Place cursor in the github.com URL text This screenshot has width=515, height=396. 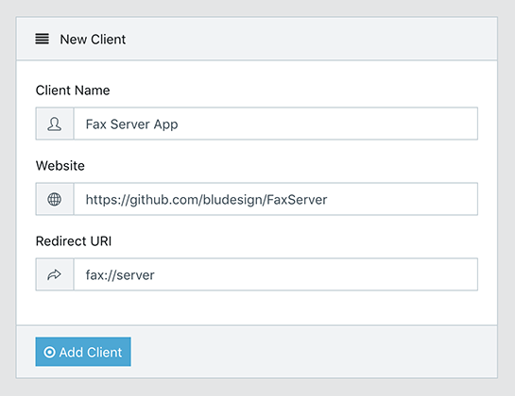[x=206, y=200]
